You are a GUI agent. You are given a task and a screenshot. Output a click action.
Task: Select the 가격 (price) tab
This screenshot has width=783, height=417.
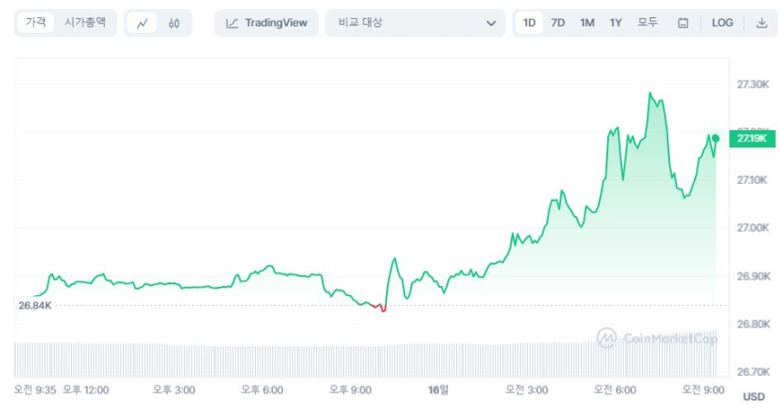point(36,23)
